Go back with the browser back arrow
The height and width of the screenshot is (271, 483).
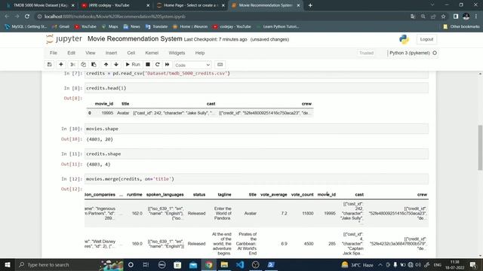7,17
